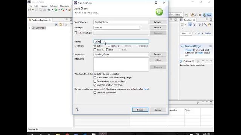Click the Interfaces list box
The width and height of the screenshot is (241, 135).
121,64
